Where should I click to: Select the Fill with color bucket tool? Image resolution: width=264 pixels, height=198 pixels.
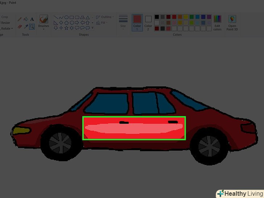pyautogui.click(x=26, y=19)
